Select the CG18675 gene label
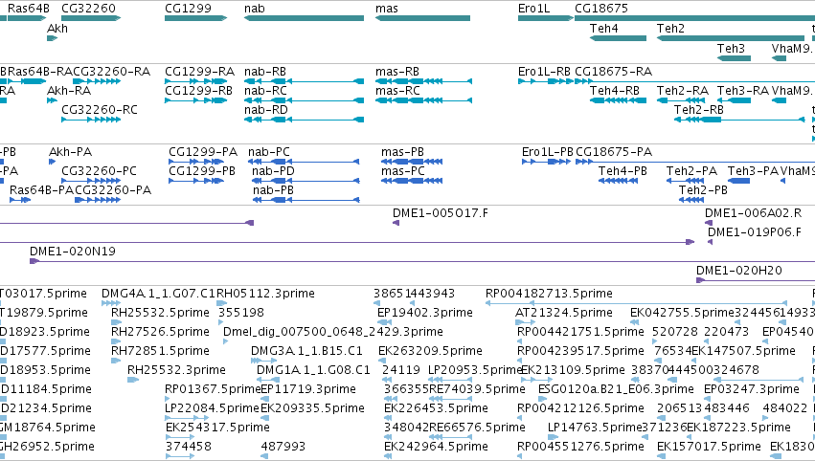The image size is (815, 461). pos(601,9)
